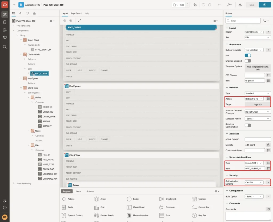Open the Build Option dropdown
The image size is (273, 222).
[254, 197]
